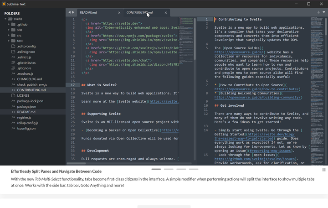Image resolution: width=328 pixels, height=208 pixels.
Task: Expand the site folder arrow
Action: 9,30
